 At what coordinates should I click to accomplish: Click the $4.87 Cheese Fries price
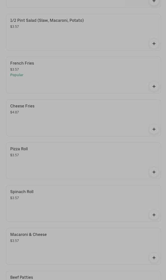(14, 112)
